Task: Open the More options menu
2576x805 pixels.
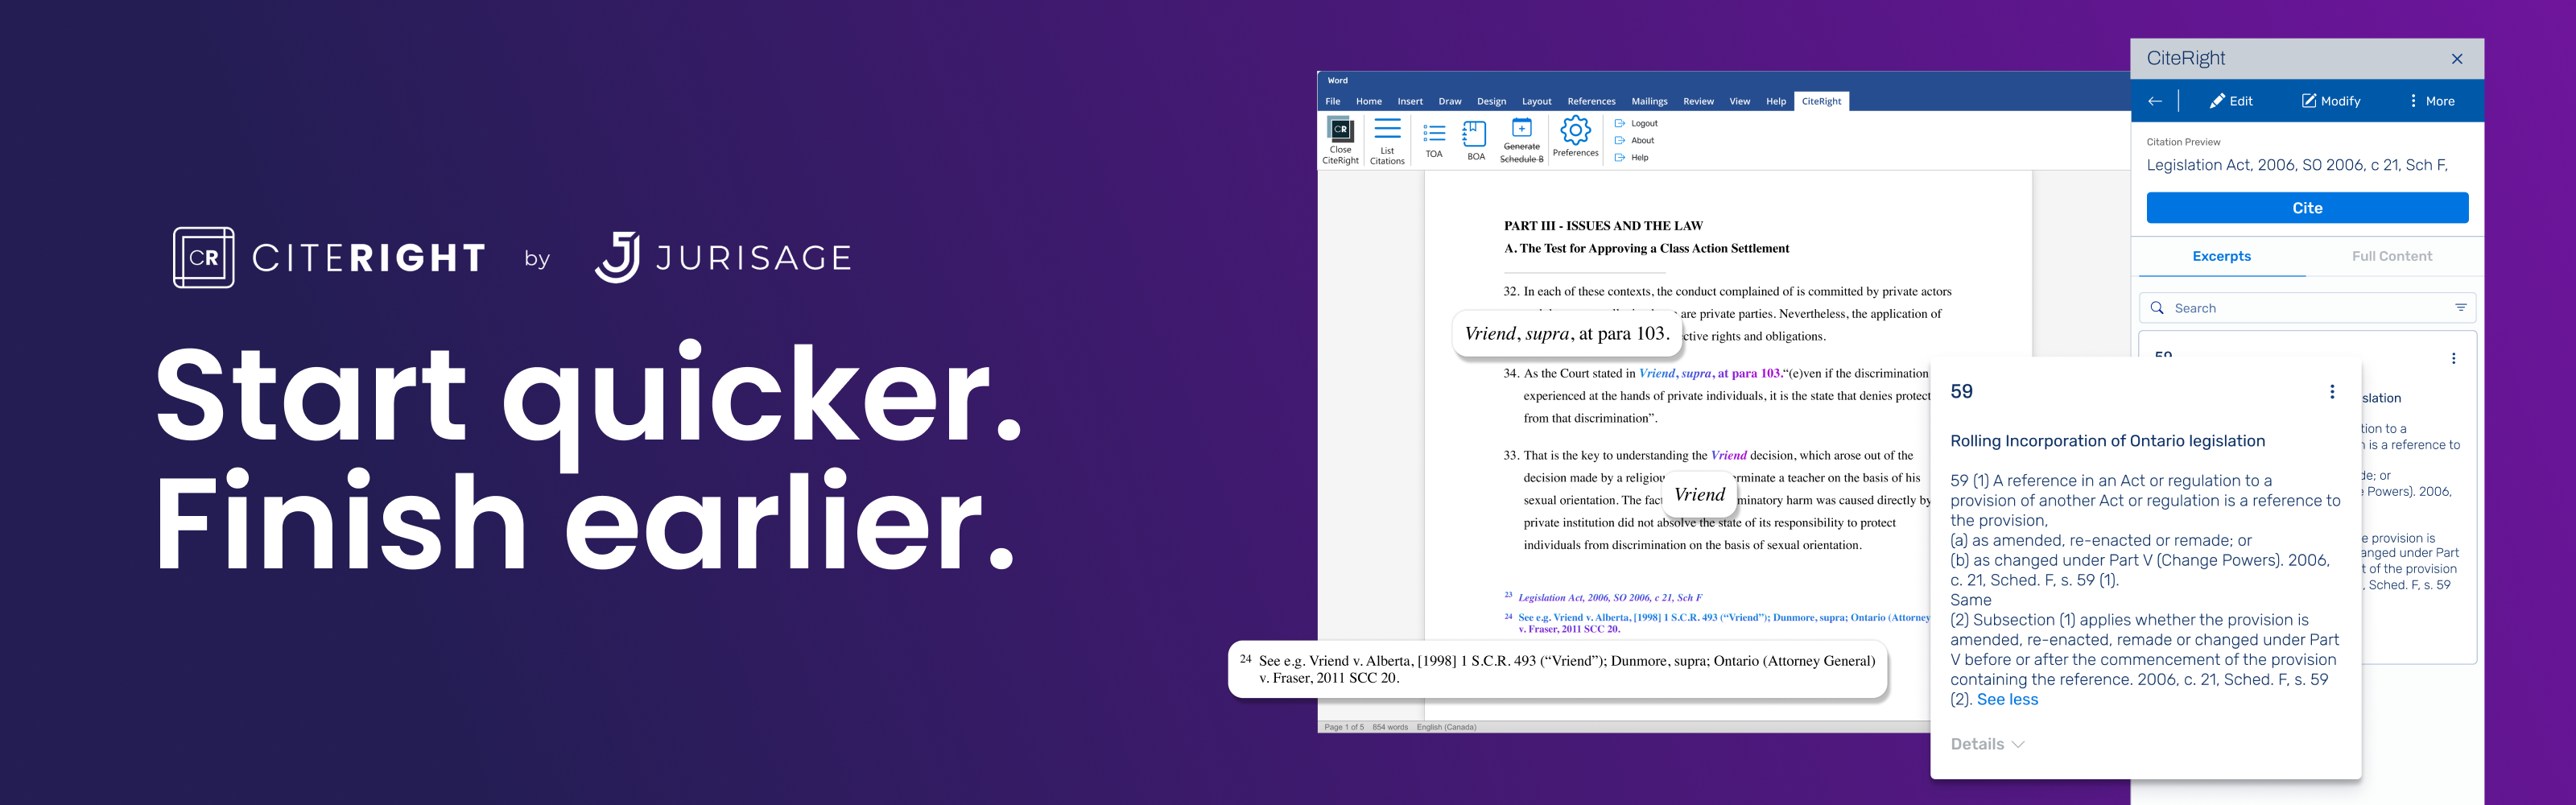Action: (2431, 101)
